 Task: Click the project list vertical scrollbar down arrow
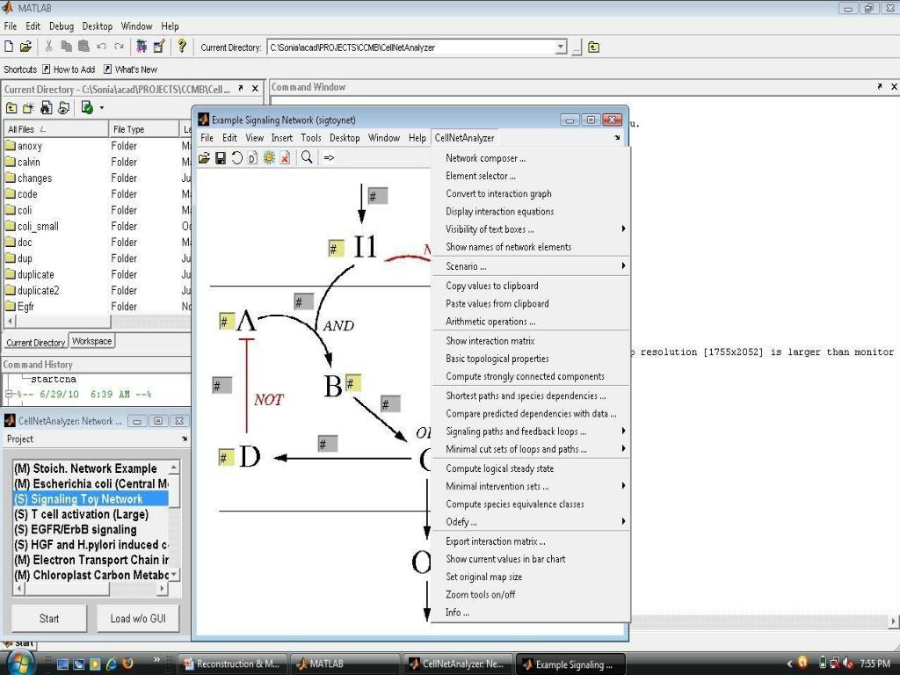(x=174, y=574)
